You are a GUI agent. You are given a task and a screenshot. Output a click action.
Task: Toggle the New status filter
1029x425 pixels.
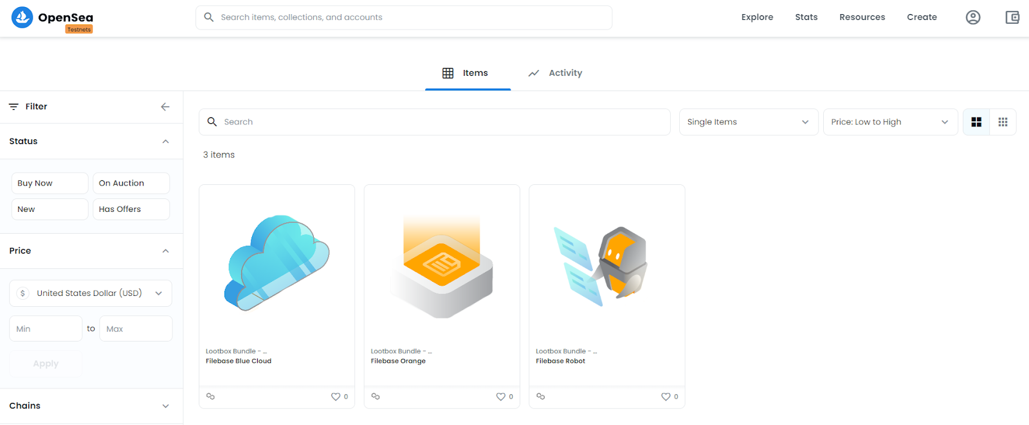50,209
